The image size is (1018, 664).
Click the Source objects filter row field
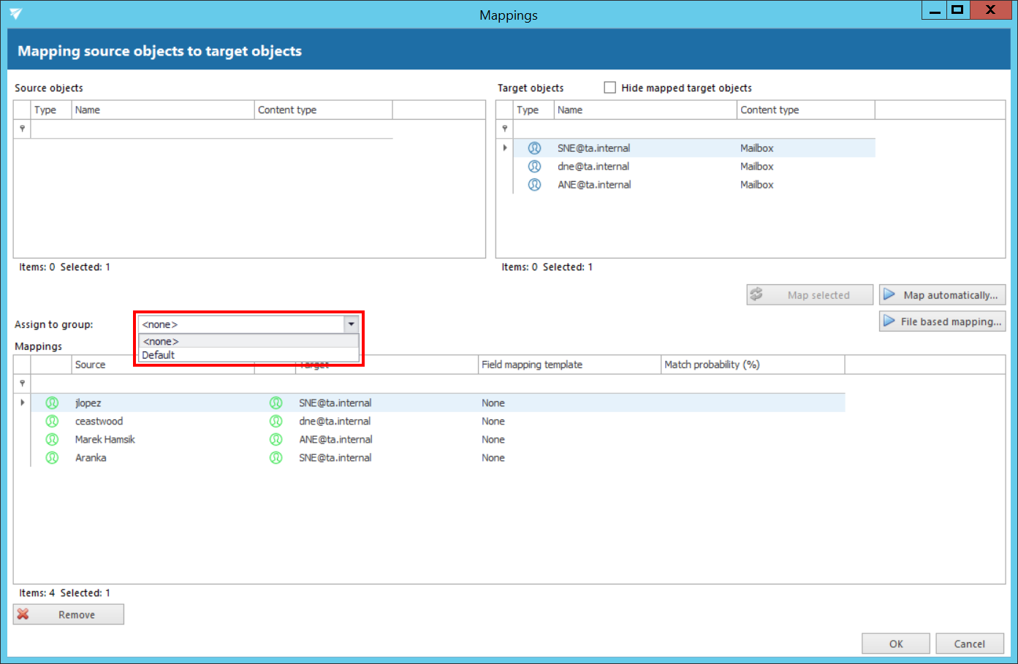(212, 129)
